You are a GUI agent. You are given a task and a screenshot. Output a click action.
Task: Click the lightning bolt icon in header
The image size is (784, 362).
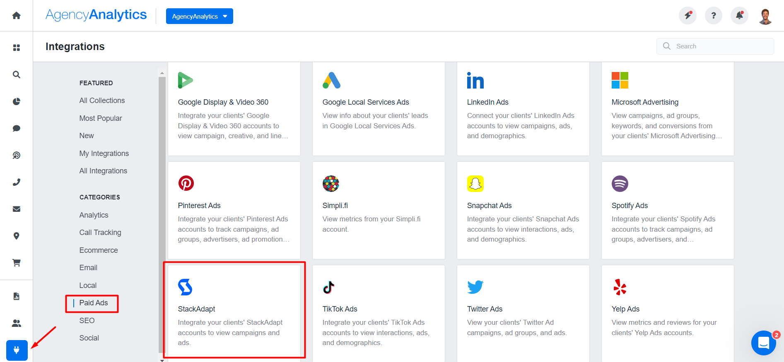[x=688, y=16]
